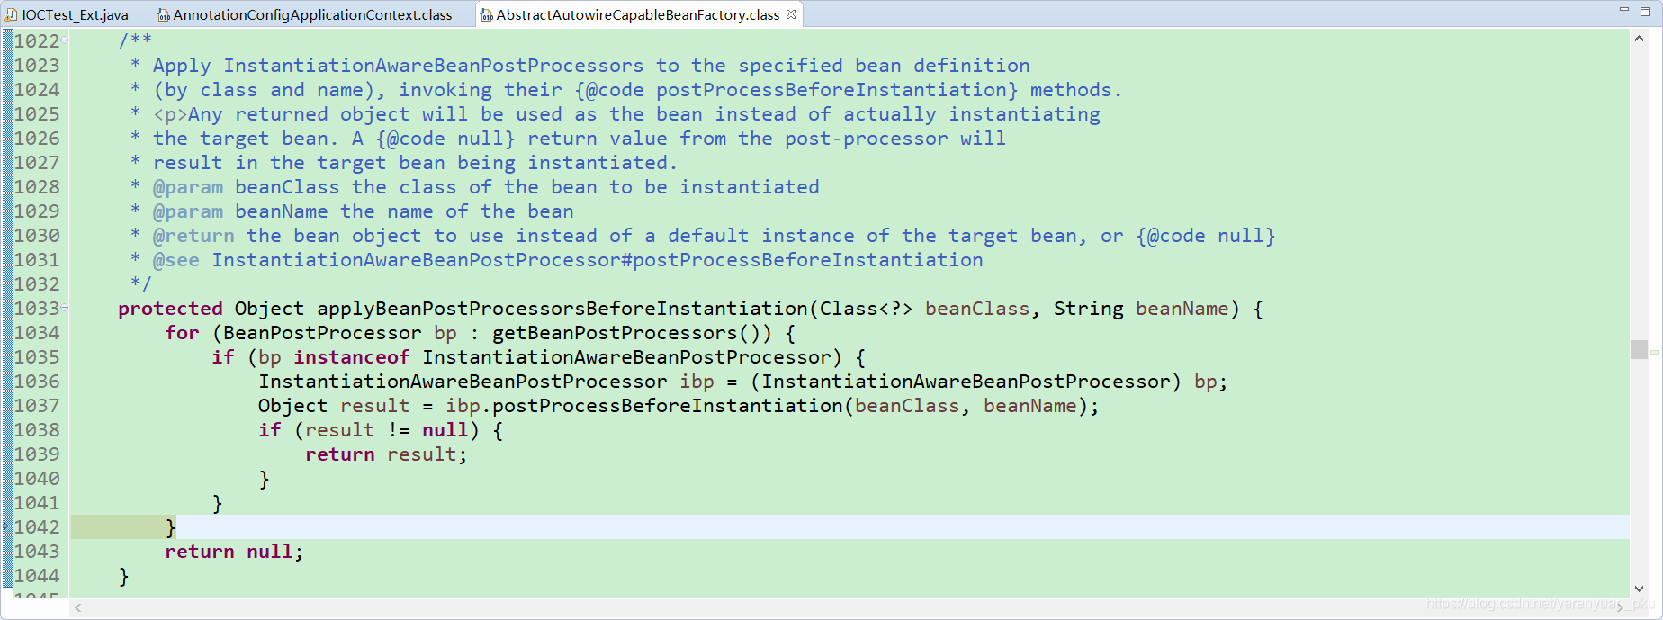This screenshot has width=1663, height=620.
Task: Click the horizontal scrollbar right arrow
Action: point(1621,608)
